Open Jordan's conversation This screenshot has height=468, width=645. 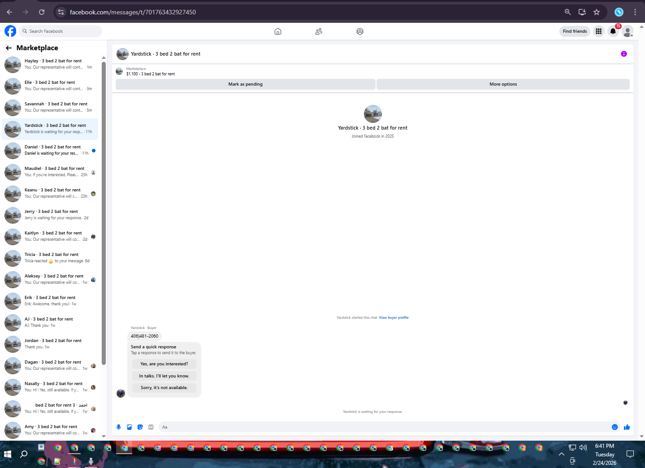[50, 344]
